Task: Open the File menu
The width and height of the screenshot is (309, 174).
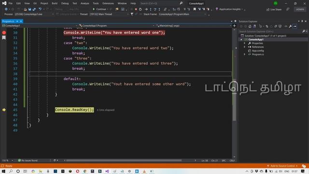Action: (x=11, y=3)
